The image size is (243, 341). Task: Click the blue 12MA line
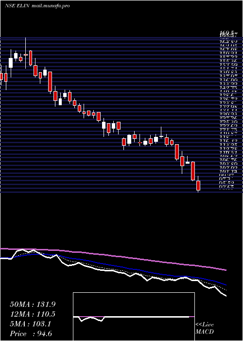tap(113, 265)
